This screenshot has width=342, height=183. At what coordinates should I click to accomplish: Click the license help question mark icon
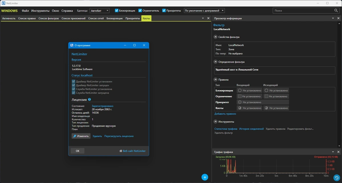[x=89, y=100]
